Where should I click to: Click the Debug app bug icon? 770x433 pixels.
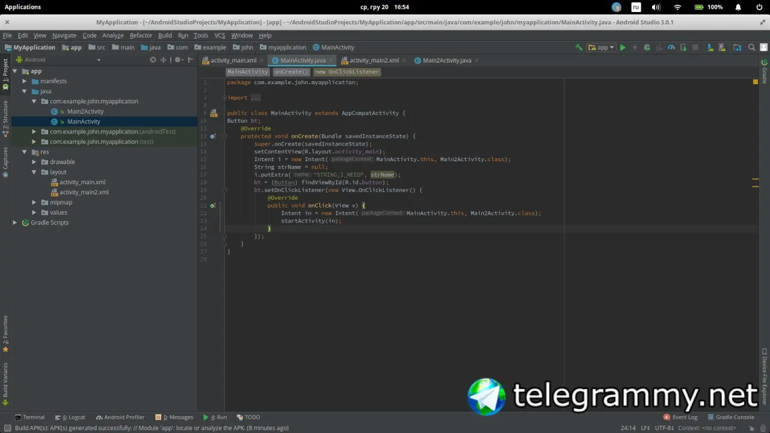pyautogui.click(x=647, y=48)
